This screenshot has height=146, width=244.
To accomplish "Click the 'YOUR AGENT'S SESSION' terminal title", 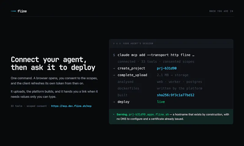I will (x=138, y=44).
